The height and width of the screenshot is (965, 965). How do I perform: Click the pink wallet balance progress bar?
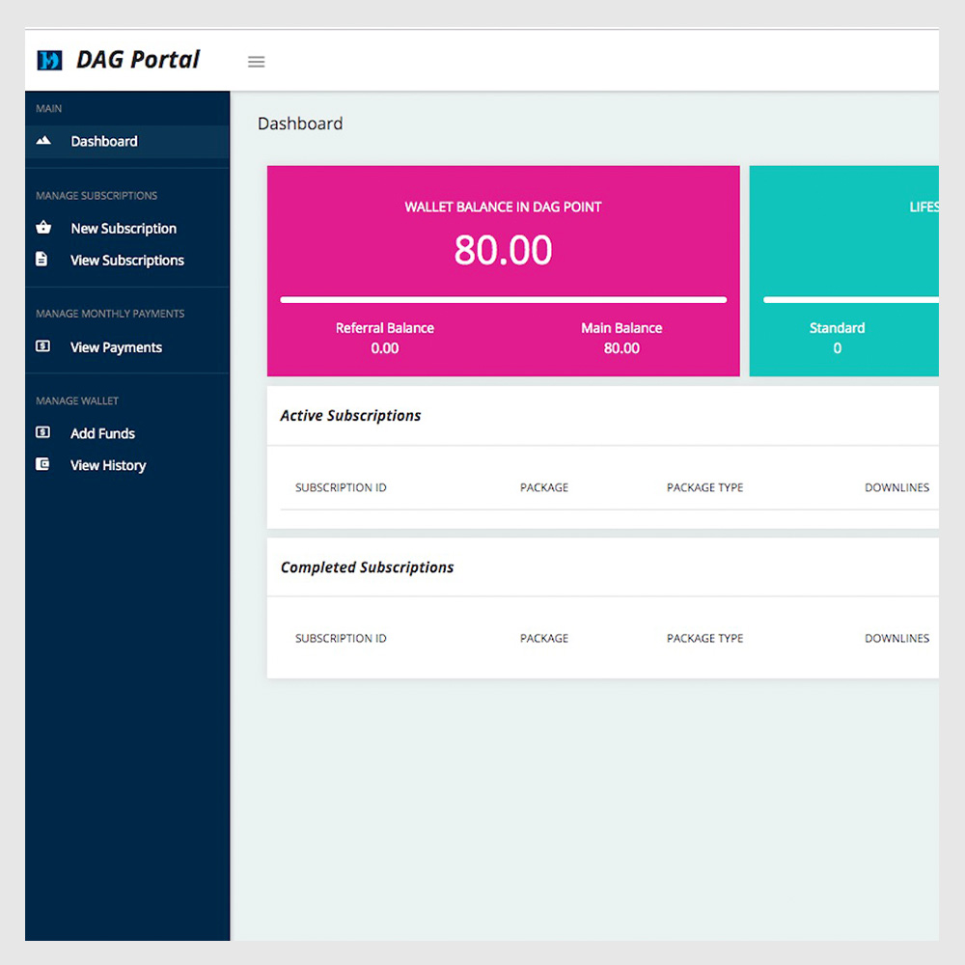click(x=503, y=300)
